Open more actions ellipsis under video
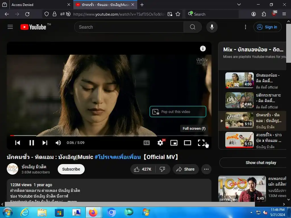This screenshot has width=291, height=218. click(x=206, y=169)
